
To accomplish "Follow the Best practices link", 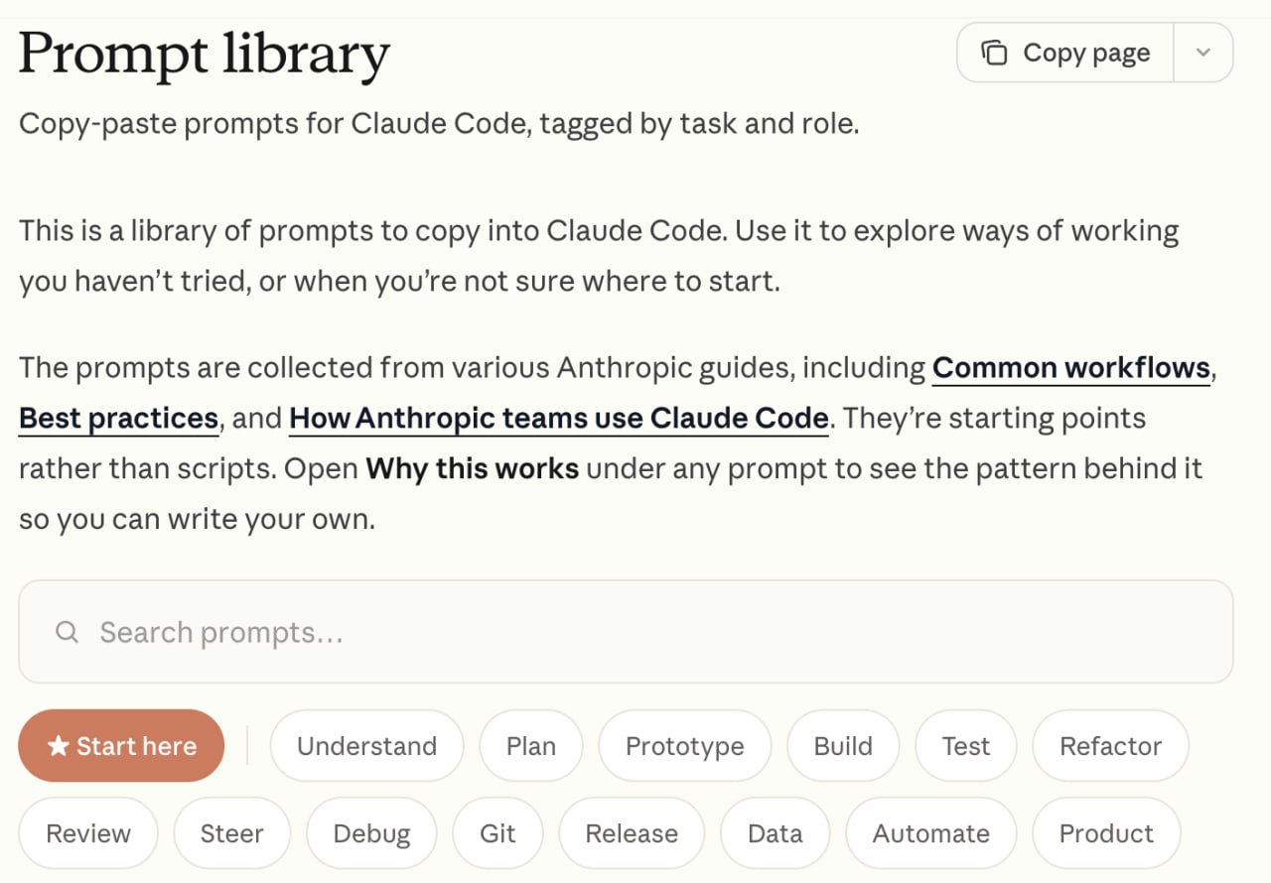I will point(118,419).
